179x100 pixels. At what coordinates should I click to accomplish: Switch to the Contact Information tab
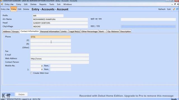30,31
